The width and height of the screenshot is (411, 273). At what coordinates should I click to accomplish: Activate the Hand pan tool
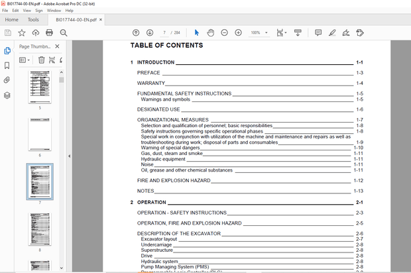click(211, 32)
